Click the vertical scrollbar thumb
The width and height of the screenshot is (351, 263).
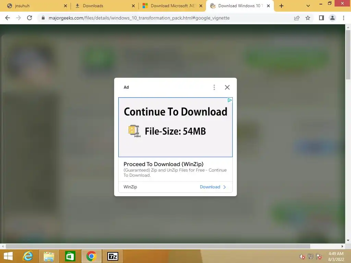click(348, 54)
